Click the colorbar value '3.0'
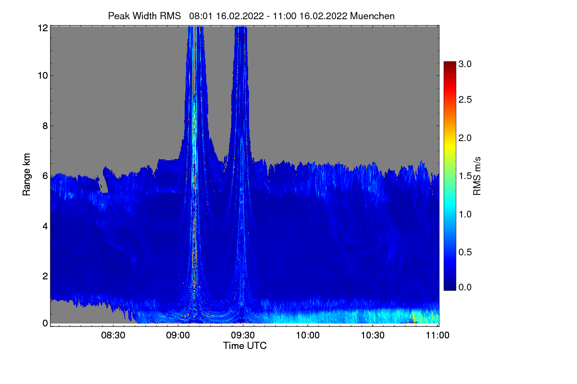 465,63
